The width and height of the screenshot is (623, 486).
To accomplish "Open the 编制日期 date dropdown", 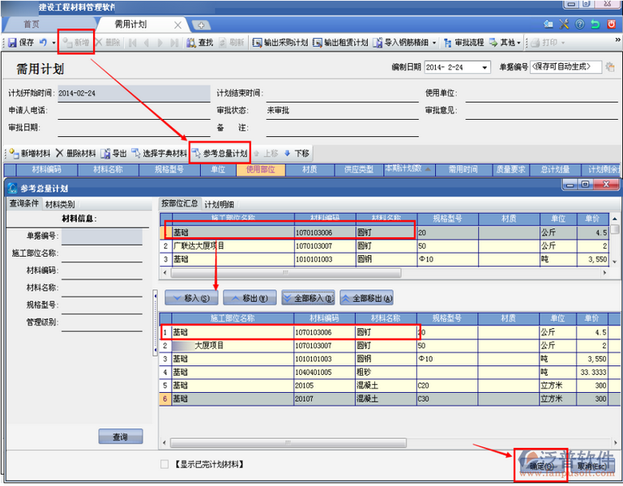I will 484,67.
